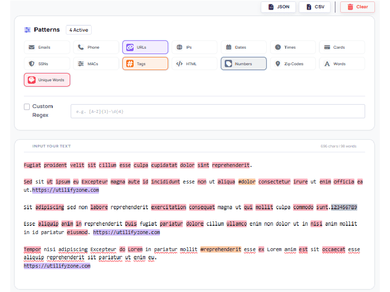Click the Cards credit-card icon
The image size is (390, 292).
coord(328,47)
